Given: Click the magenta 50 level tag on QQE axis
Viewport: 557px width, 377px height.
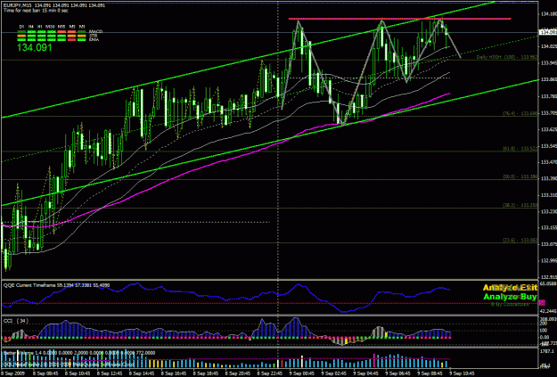Looking at the screenshot, I should 542,303.
